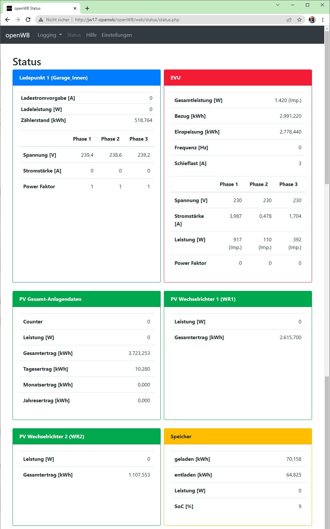This screenshot has width=330, height=529.
Task: Click the 'Monatsertrag [kWh]' label
Action: tap(48, 385)
